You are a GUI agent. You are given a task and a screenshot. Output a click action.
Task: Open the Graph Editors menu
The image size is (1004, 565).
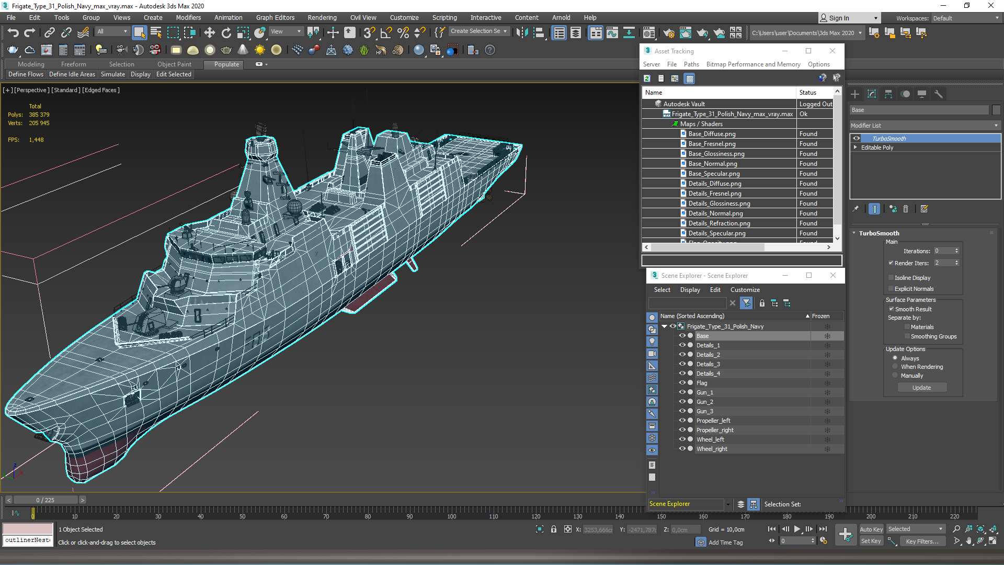275,18
